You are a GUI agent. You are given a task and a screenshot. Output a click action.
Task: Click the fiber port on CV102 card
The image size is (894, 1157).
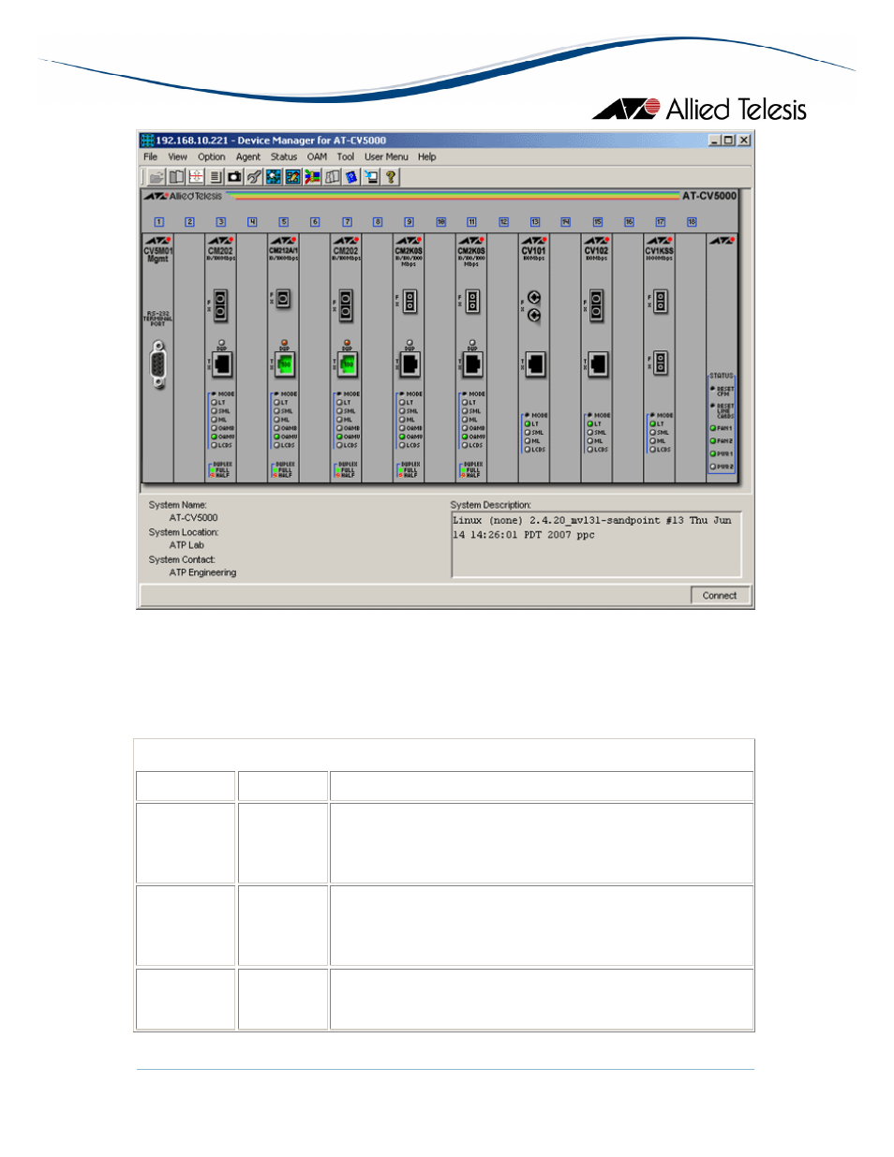[x=598, y=304]
